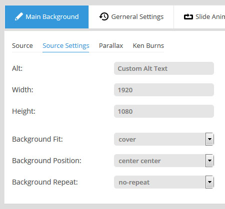
Task: Click the Height field showing 1080
Action: point(164,111)
